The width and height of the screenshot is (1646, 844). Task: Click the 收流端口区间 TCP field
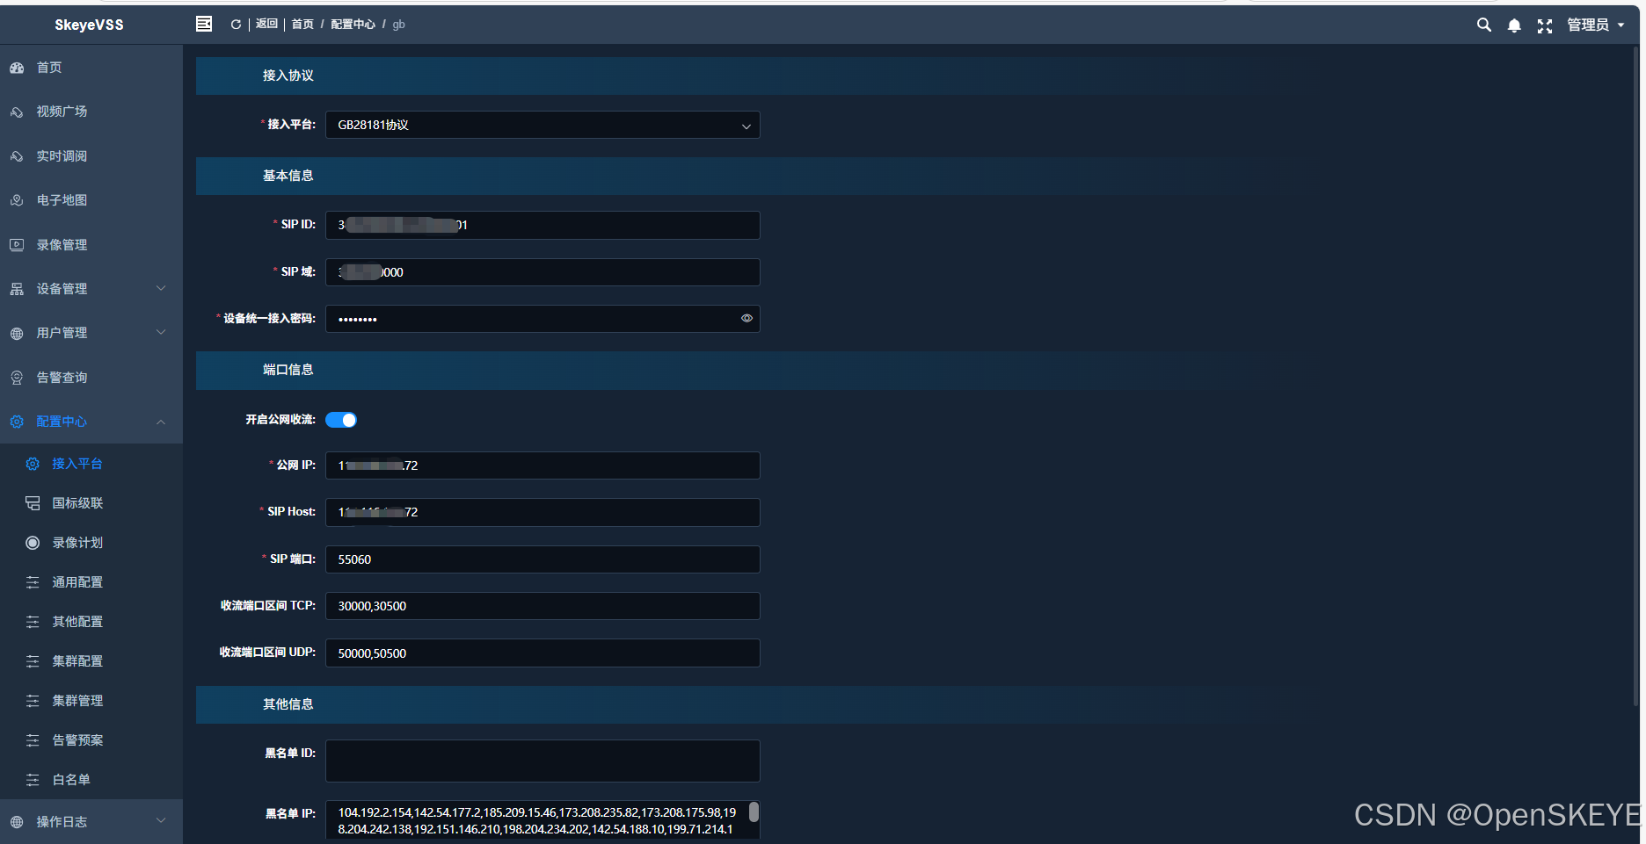[543, 606]
